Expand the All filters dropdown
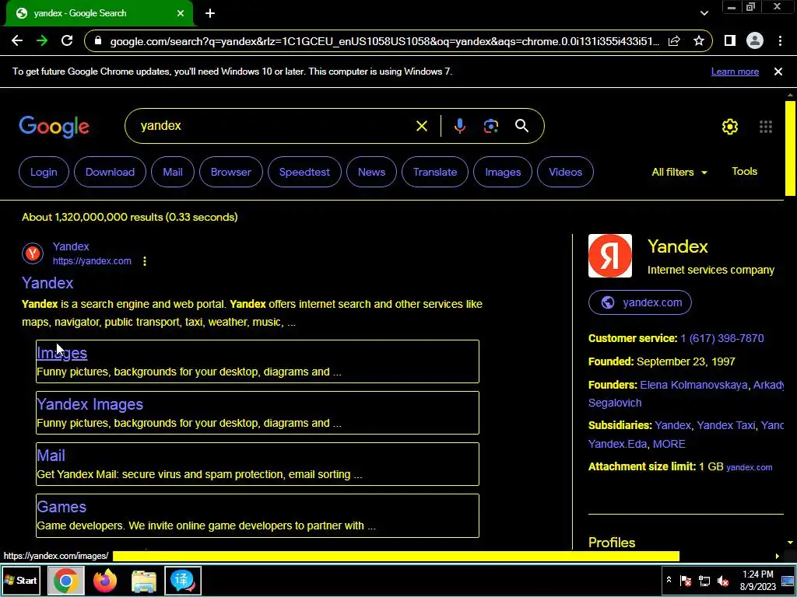 679,172
